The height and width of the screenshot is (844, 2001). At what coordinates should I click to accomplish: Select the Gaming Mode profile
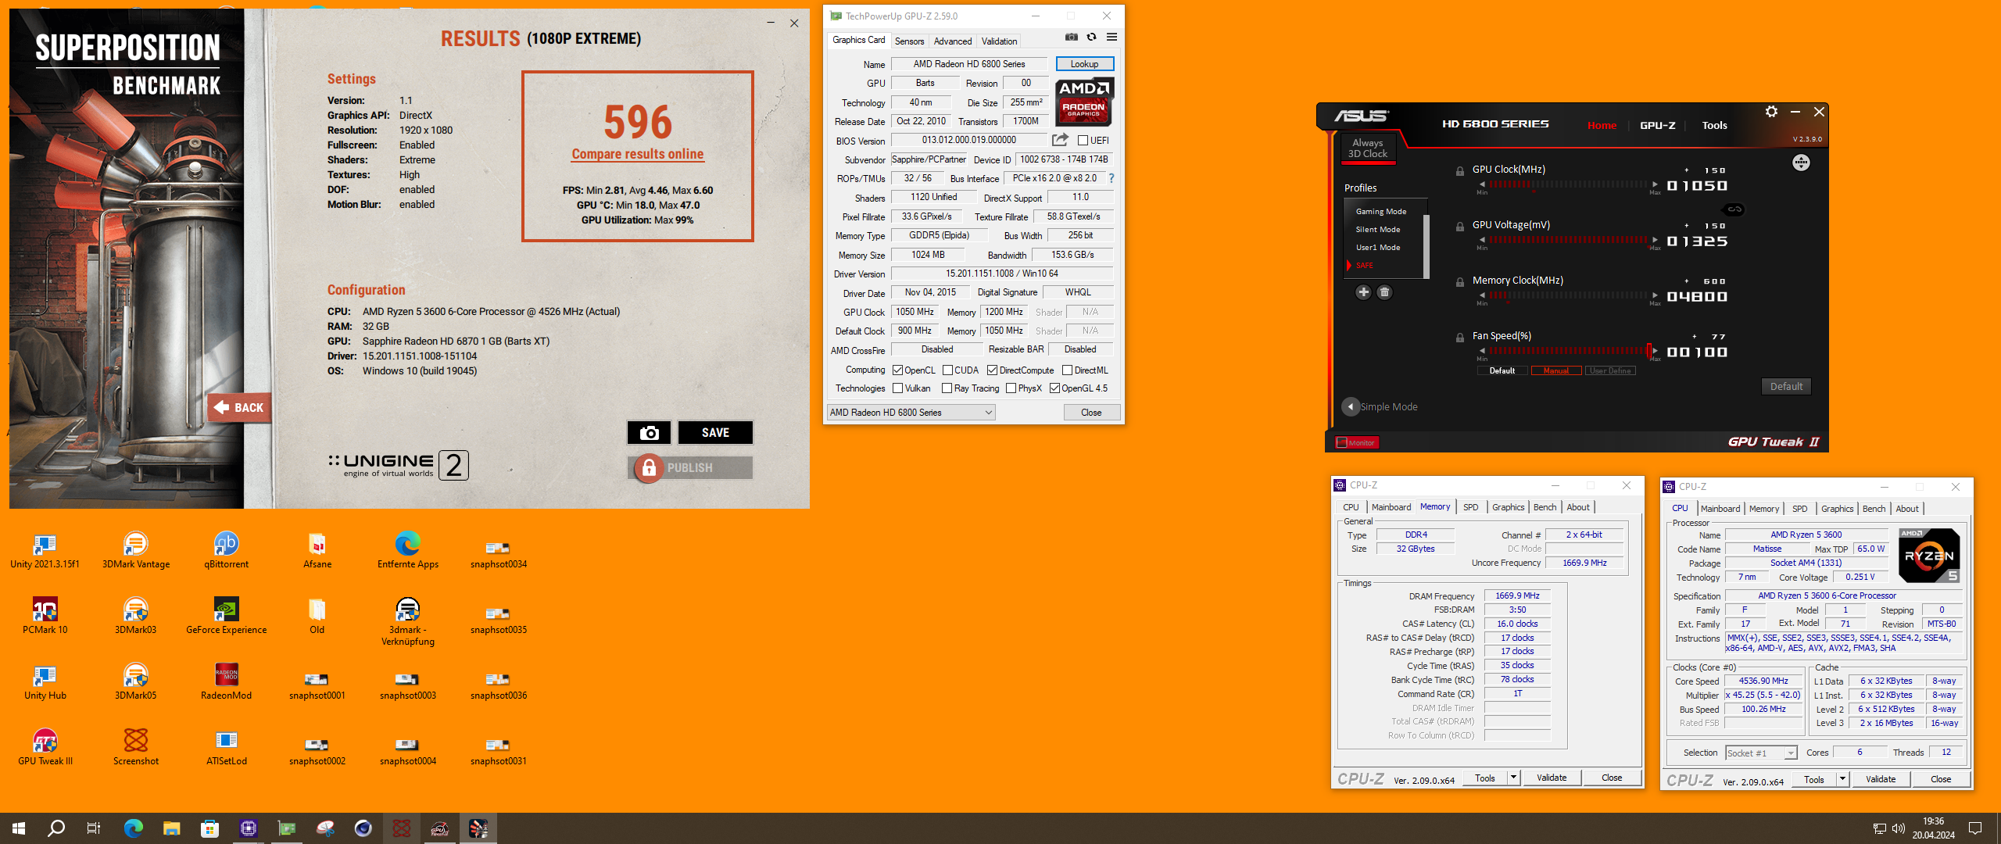[1380, 212]
